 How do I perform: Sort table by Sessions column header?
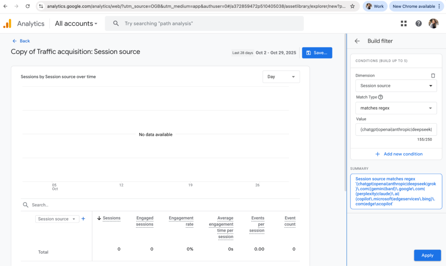111,218
